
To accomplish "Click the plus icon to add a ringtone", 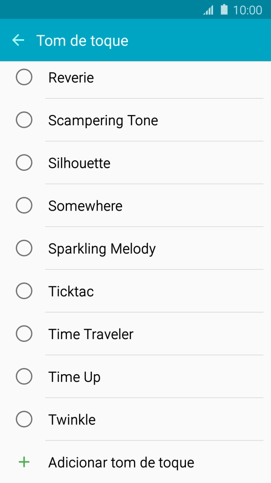I will pyautogui.click(x=24, y=462).
